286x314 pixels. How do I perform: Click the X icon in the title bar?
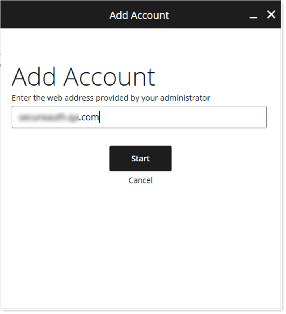(x=271, y=15)
